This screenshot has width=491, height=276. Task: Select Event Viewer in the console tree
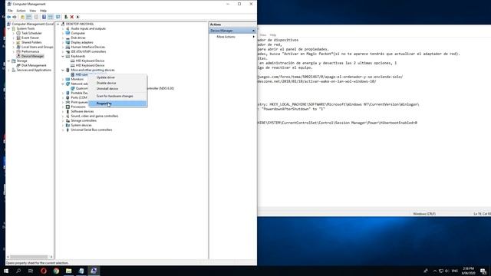click(30, 38)
